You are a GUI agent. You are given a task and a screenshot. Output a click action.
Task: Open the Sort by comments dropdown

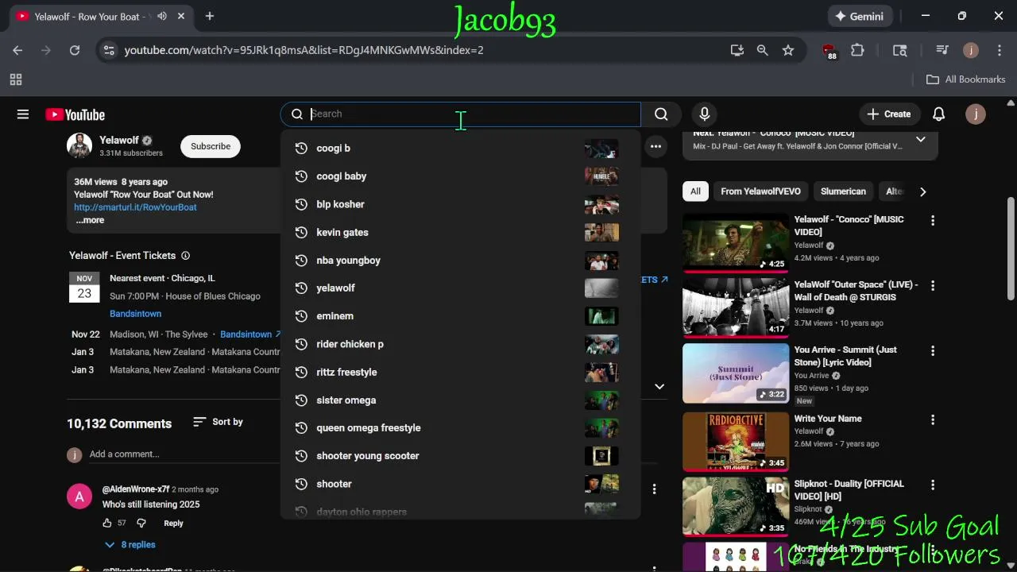[x=218, y=422]
